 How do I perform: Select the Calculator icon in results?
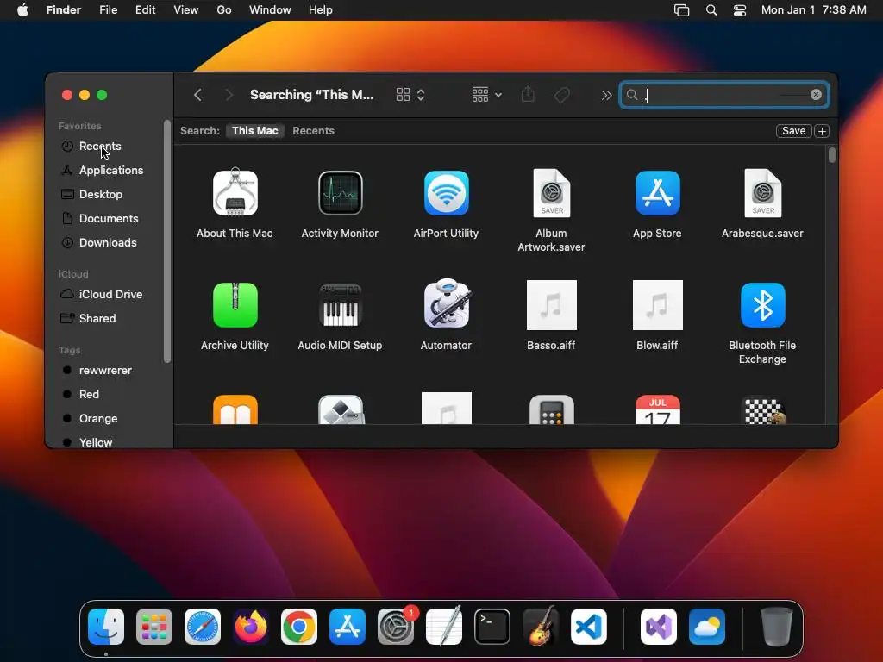click(x=551, y=409)
